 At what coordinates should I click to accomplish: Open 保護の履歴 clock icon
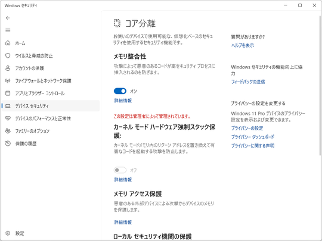click(8, 143)
